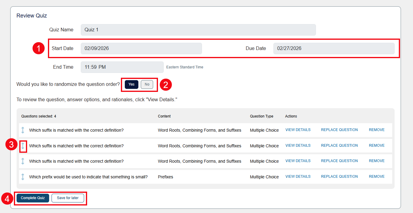Remove the first question from the quiz
The image size is (413, 213).
(377, 130)
